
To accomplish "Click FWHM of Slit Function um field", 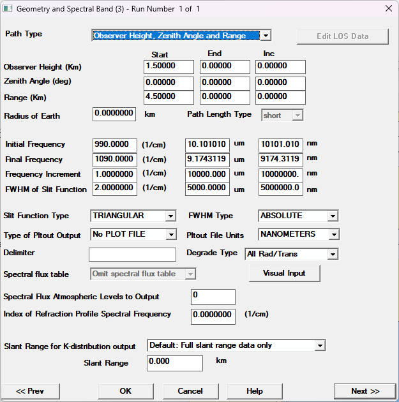I will (207, 189).
